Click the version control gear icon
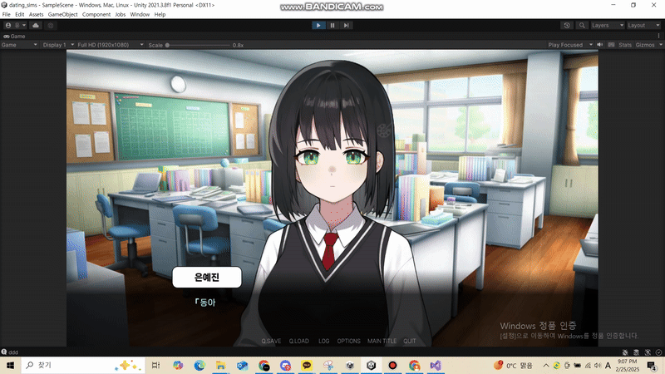 pos(51,26)
